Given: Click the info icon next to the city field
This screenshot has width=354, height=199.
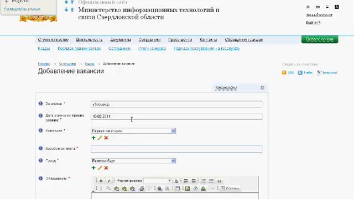Looking at the screenshot, I should [40, 160].
